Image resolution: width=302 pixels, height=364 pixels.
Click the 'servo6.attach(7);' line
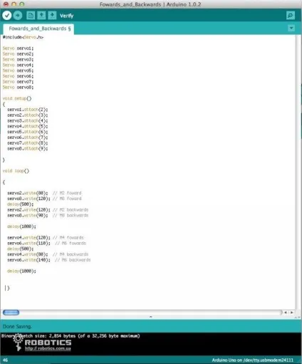coord(28,137)
